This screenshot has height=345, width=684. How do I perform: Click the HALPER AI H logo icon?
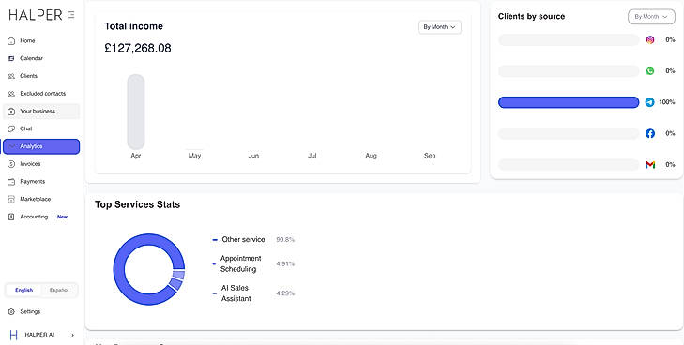tap(13, 335)
